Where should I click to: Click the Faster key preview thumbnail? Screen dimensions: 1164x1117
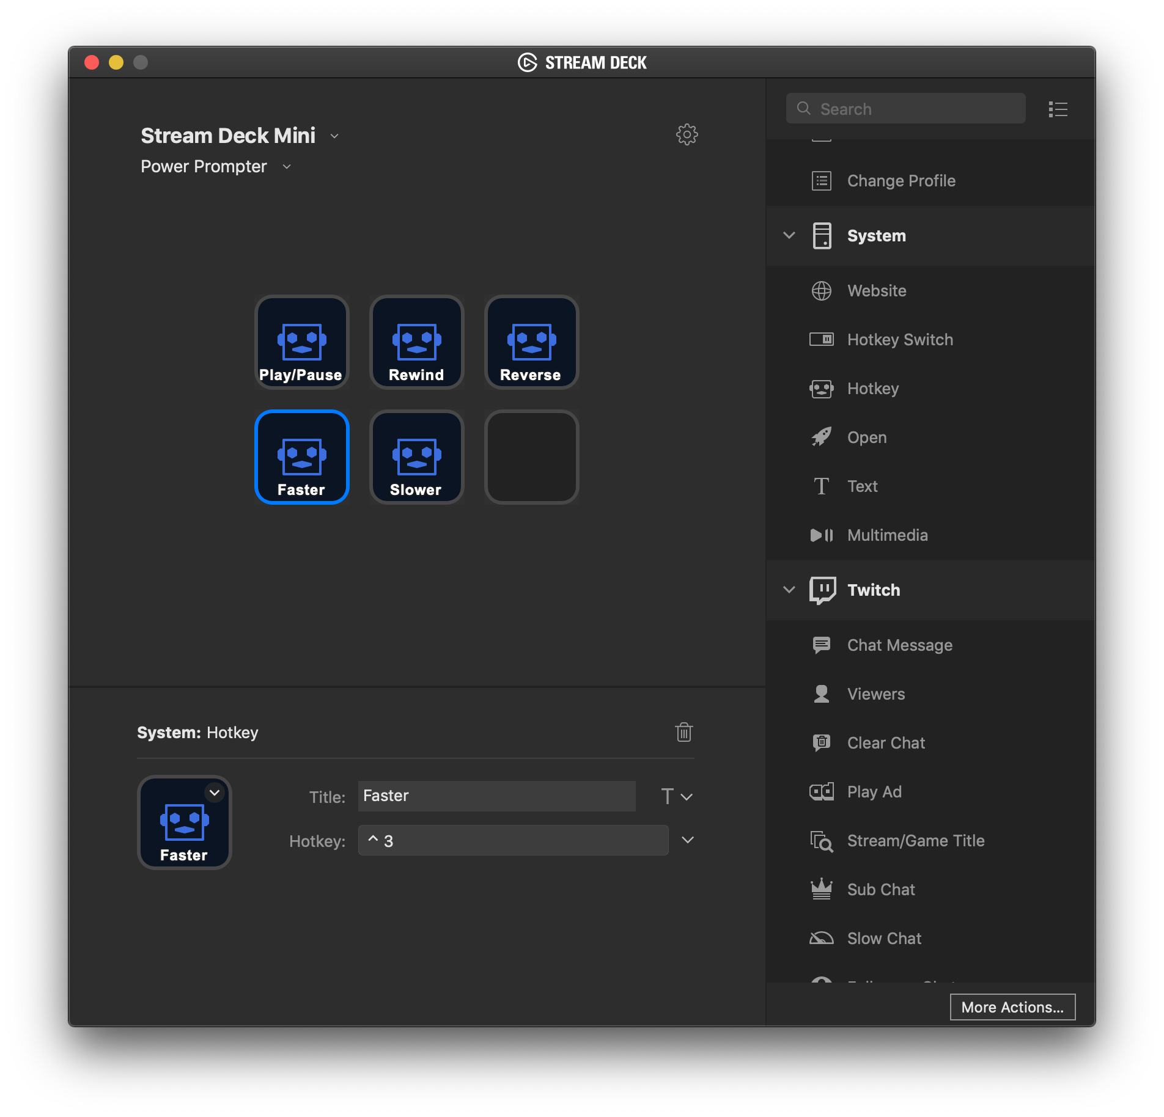click(x=185, y=822)
